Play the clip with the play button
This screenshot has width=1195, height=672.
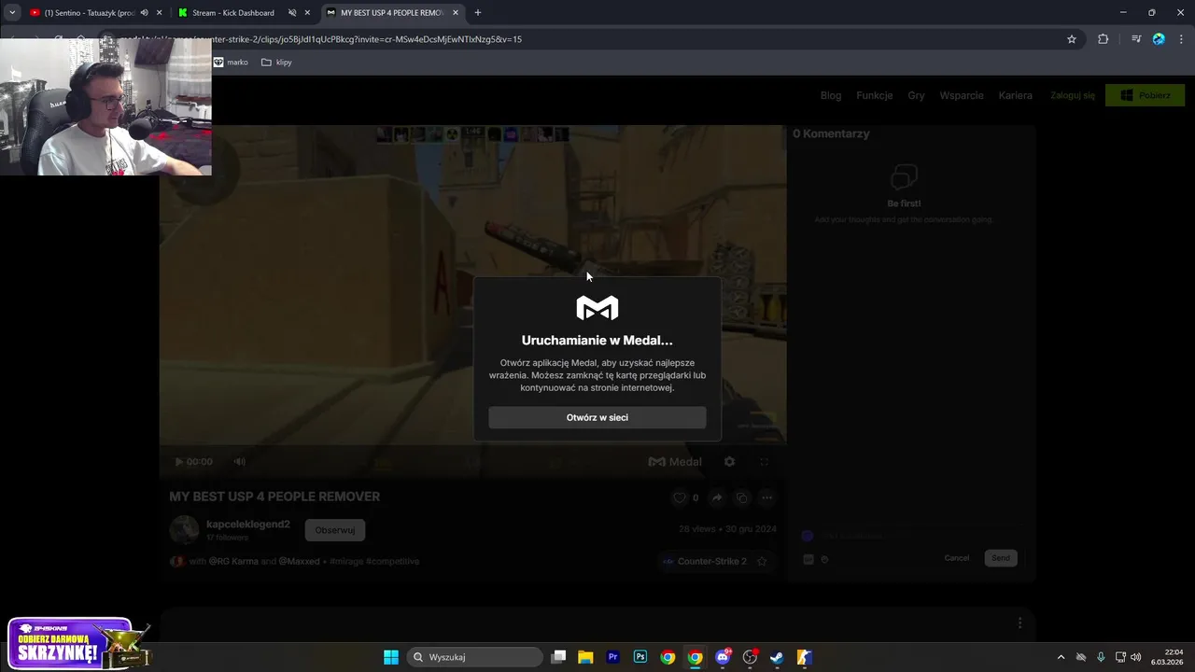[178, 461]
